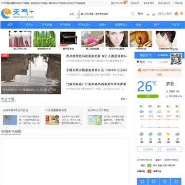This screenshot has height=185, width=185.
Task: Click the 100种头发 hair ad thumbnail
Action: tap(141, 39)
